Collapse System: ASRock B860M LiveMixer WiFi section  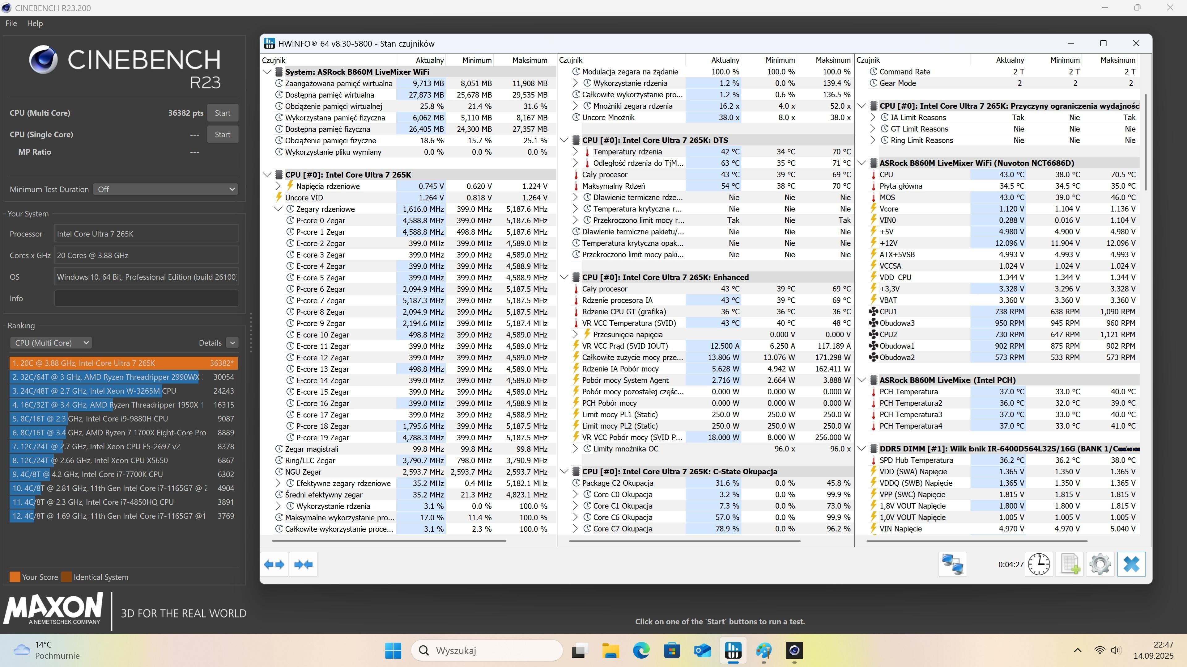click(x=267, y=72)
